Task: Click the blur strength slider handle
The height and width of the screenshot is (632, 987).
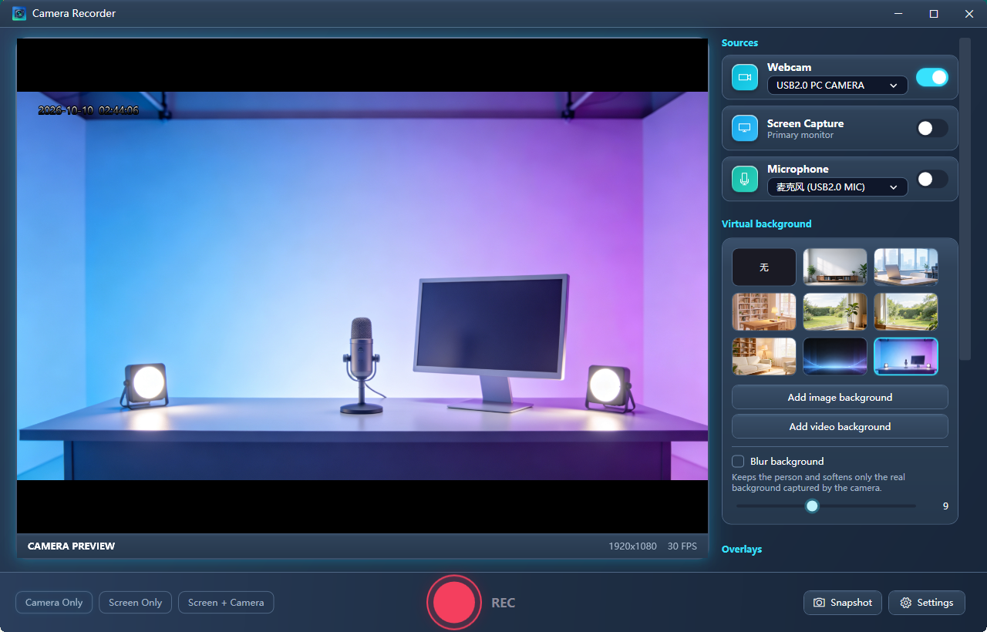Action: pos(812,506)
